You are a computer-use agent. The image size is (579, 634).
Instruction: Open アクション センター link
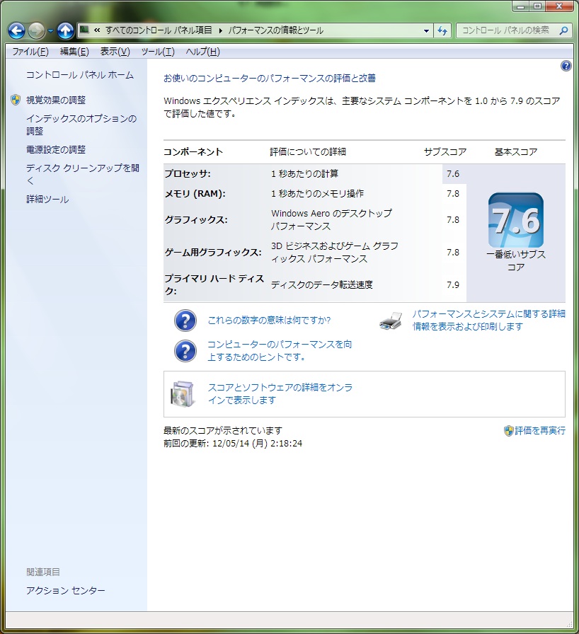(66, 590)
